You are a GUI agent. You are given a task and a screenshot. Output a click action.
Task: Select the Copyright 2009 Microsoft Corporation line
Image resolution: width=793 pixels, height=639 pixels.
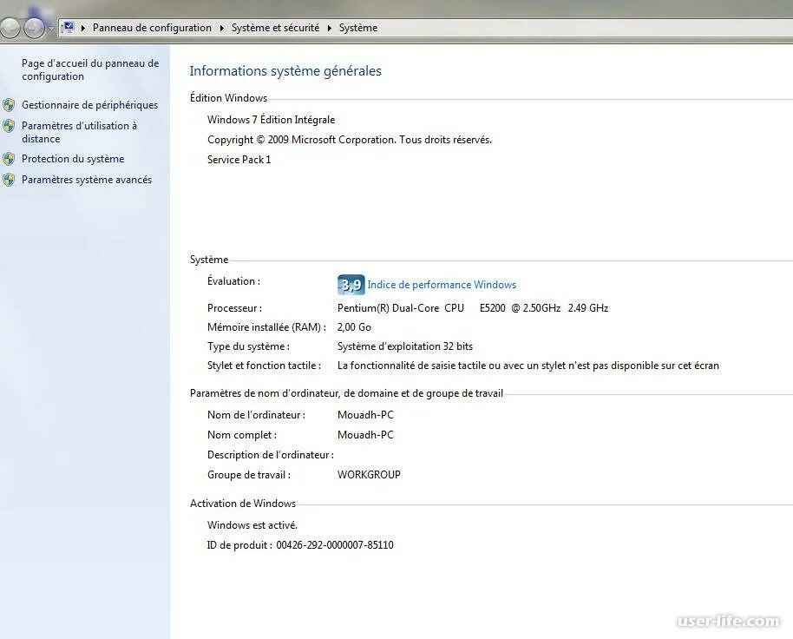coord(350,140)
